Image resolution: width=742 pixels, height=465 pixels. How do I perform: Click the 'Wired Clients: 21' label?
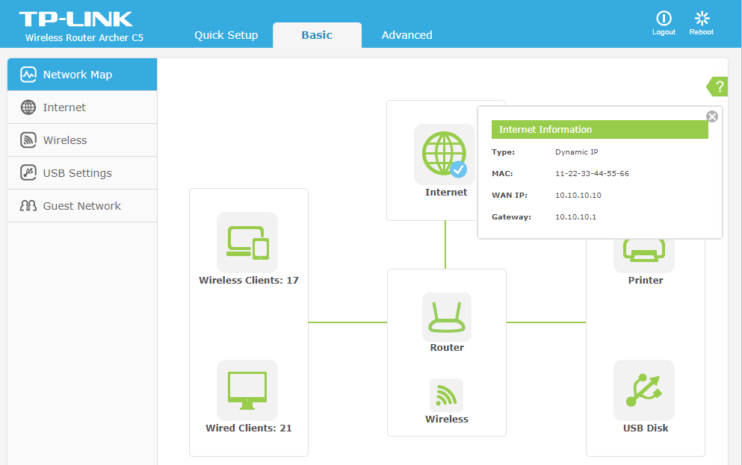(248, 428)
